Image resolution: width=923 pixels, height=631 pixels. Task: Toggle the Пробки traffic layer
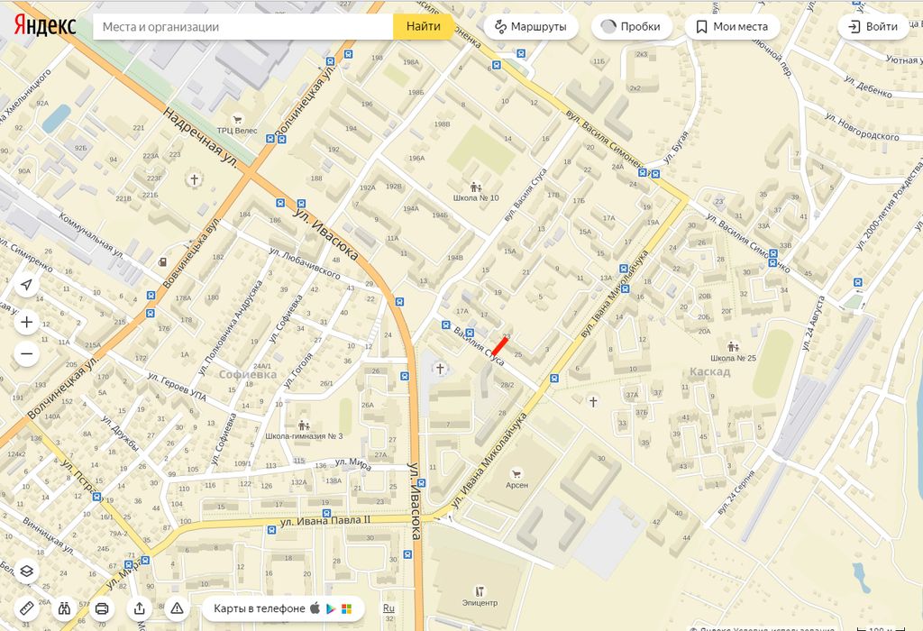632,26
